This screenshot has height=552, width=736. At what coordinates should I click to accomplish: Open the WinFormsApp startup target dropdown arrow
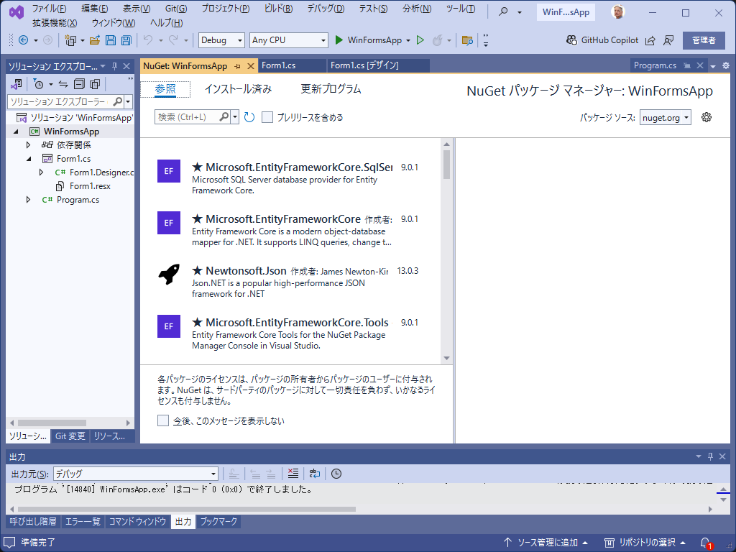pyautogui.click(x=408, y=41)
